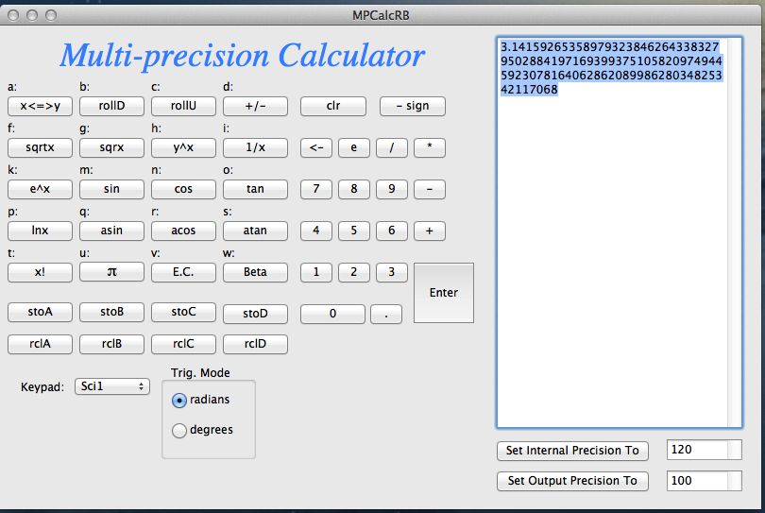Screen dimensions: 765x513
Task: Select radians trig mode
Action: [179, 401]
